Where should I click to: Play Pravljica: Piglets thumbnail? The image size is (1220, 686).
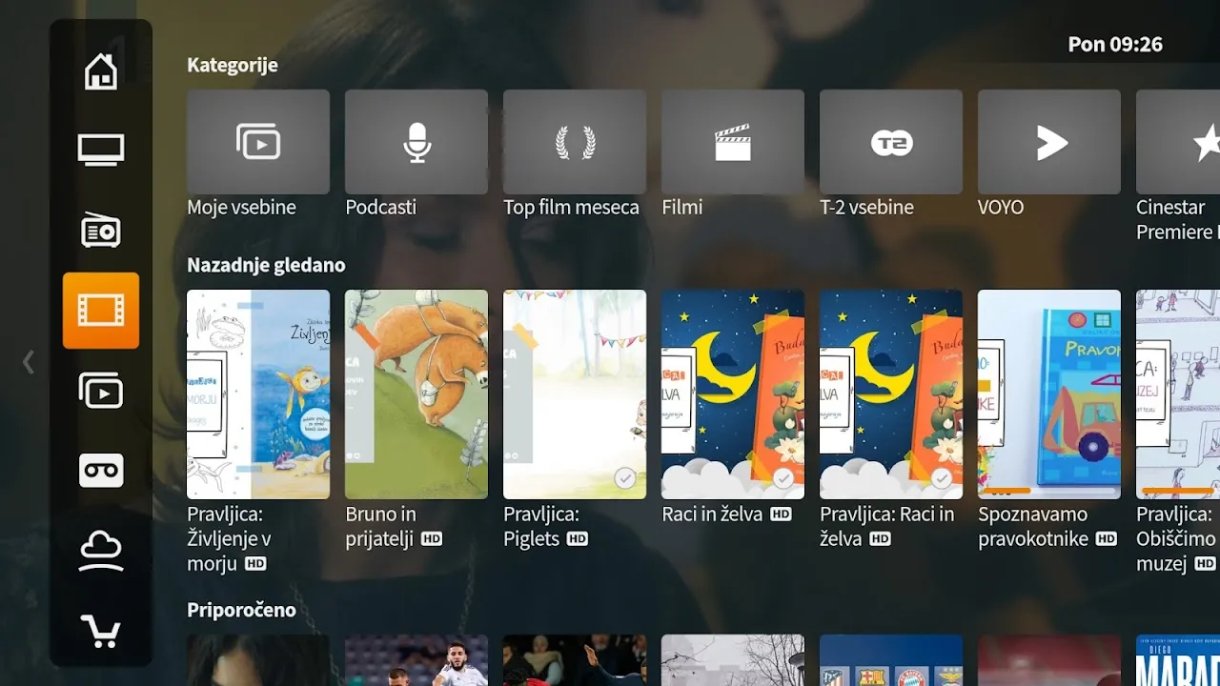(575, 394)
